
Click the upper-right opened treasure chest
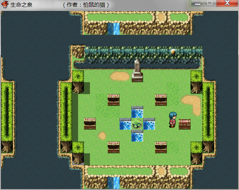pos(161,100)
